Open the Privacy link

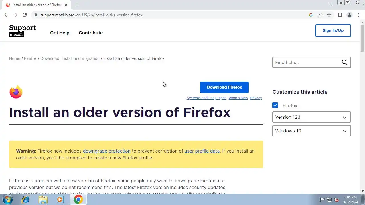[256, 98]
